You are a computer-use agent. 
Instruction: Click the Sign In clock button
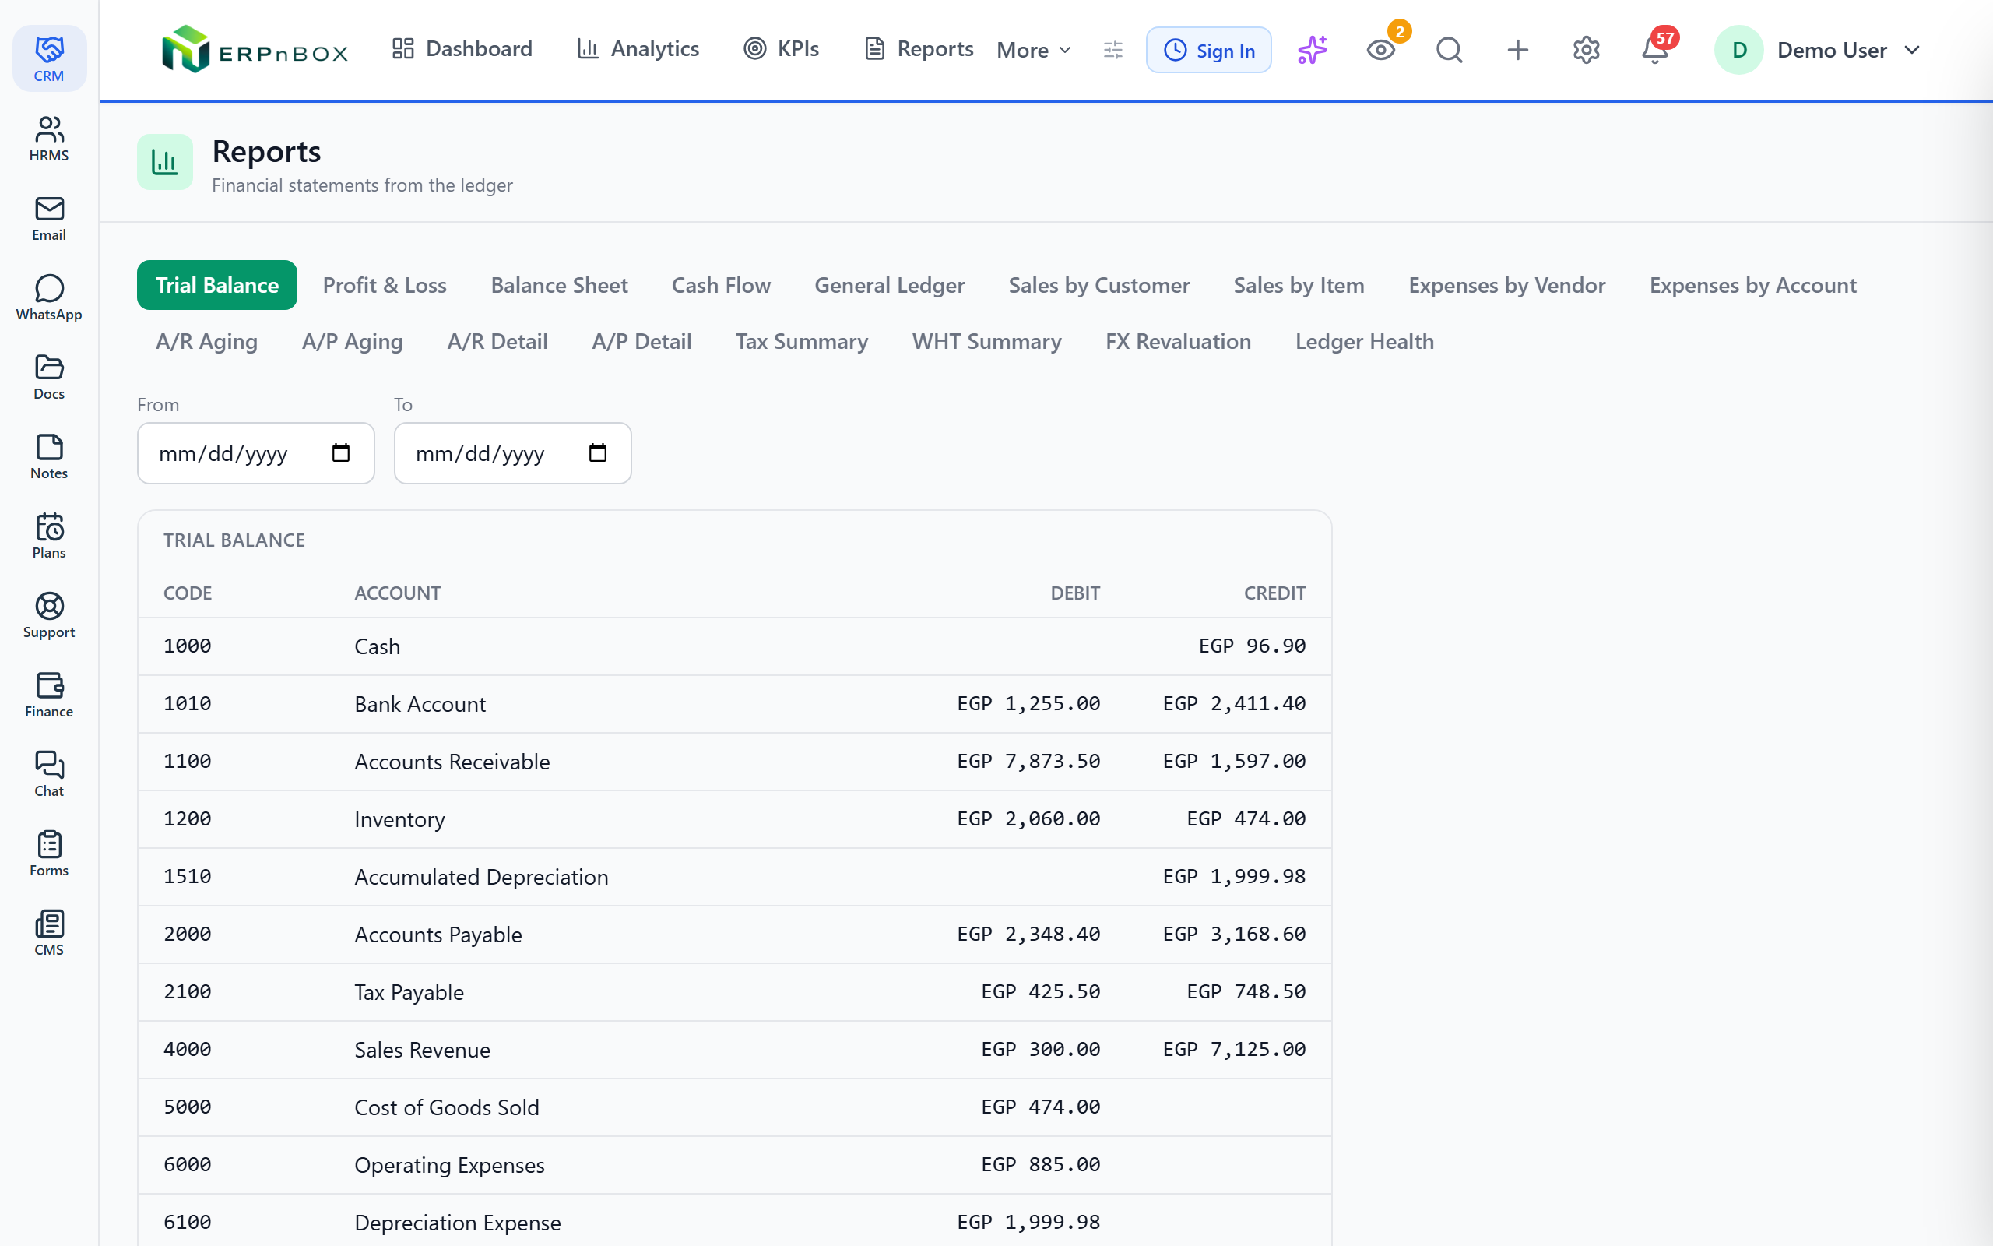tap(1208, 49)
